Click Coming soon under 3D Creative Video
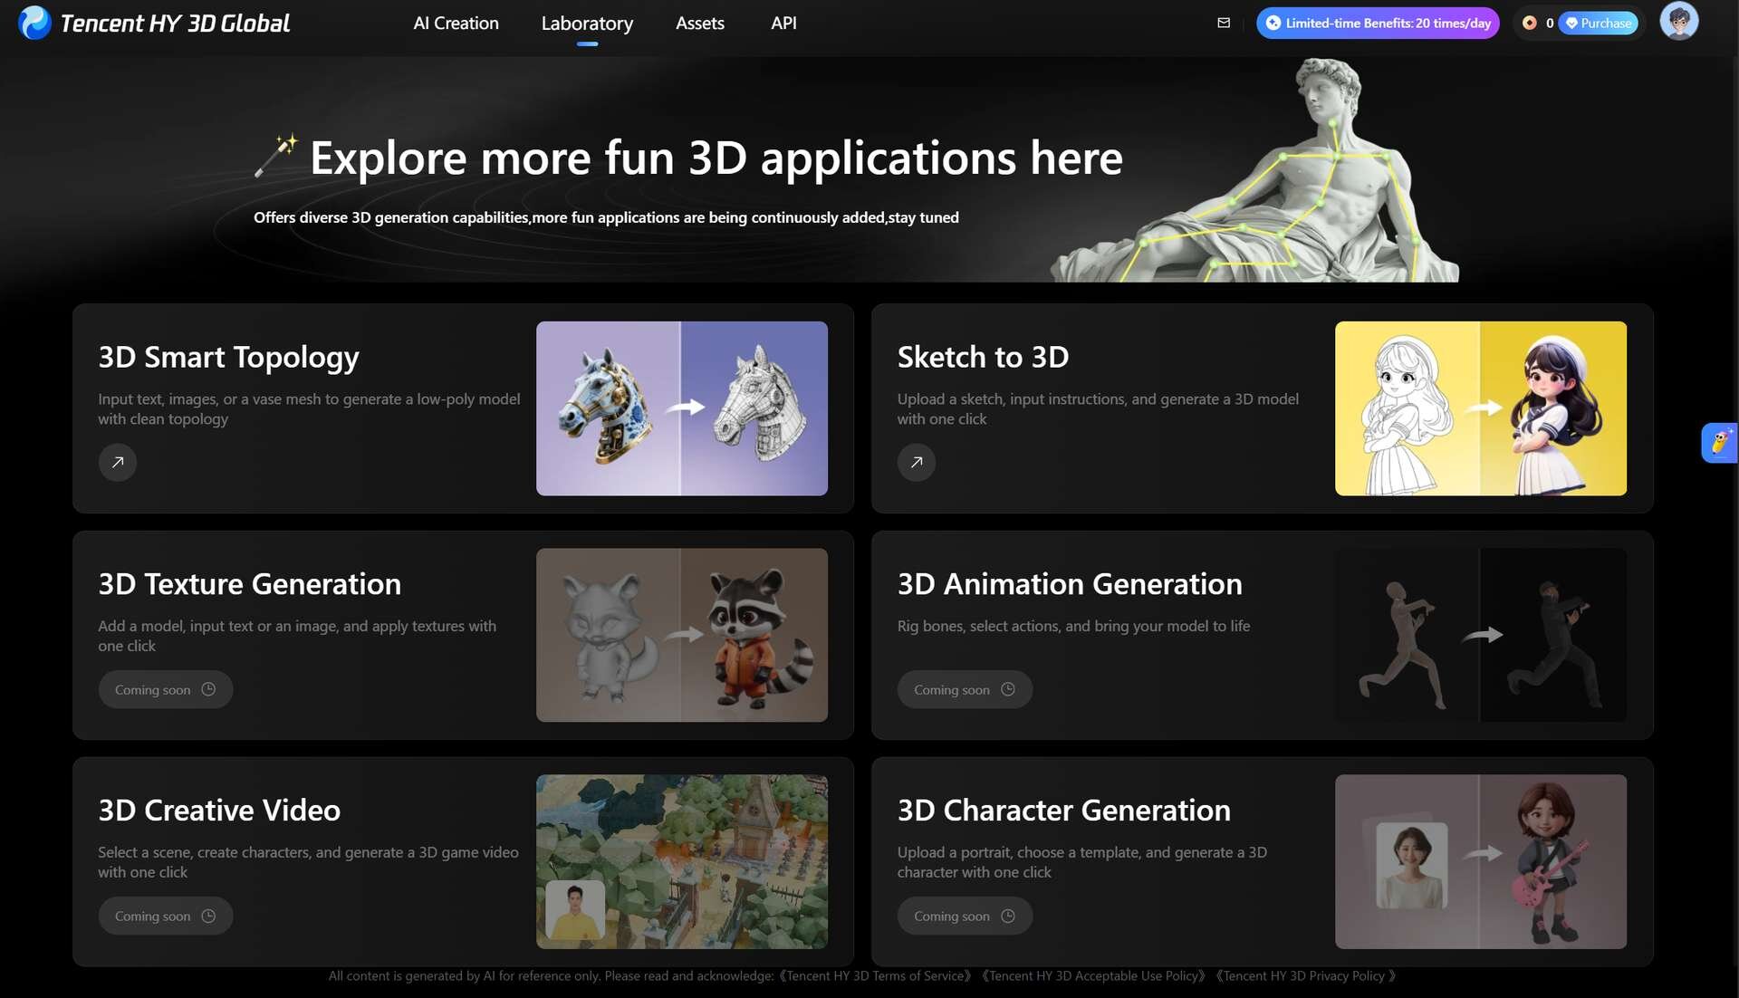This screenshot has height=998, width=1739. tap(165, 916)
